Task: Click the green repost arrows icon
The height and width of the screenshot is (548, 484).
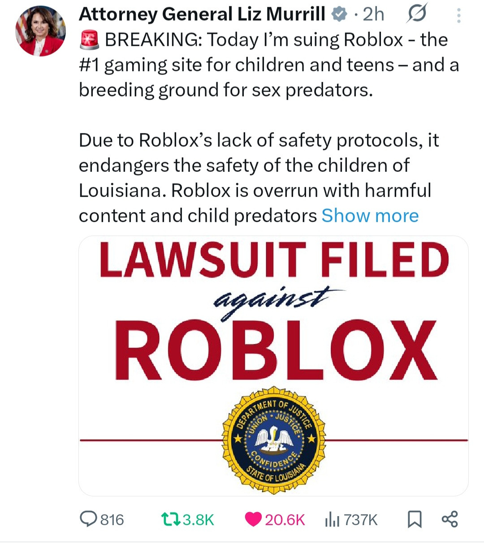Action: pos(170,519)
